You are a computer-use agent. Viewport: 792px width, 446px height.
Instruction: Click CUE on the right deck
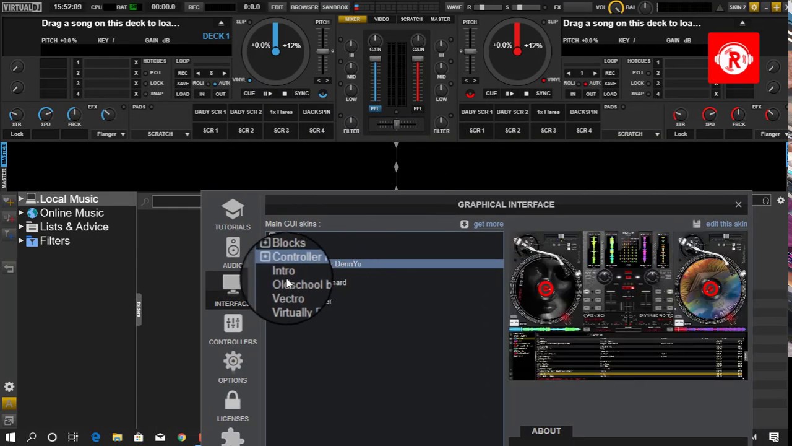[x=491, y=94]
